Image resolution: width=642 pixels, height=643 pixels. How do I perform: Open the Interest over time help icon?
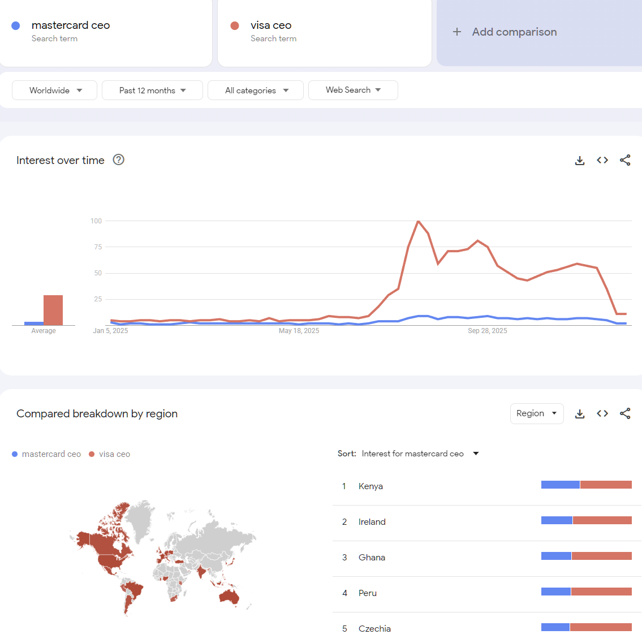tap(119, 159)
